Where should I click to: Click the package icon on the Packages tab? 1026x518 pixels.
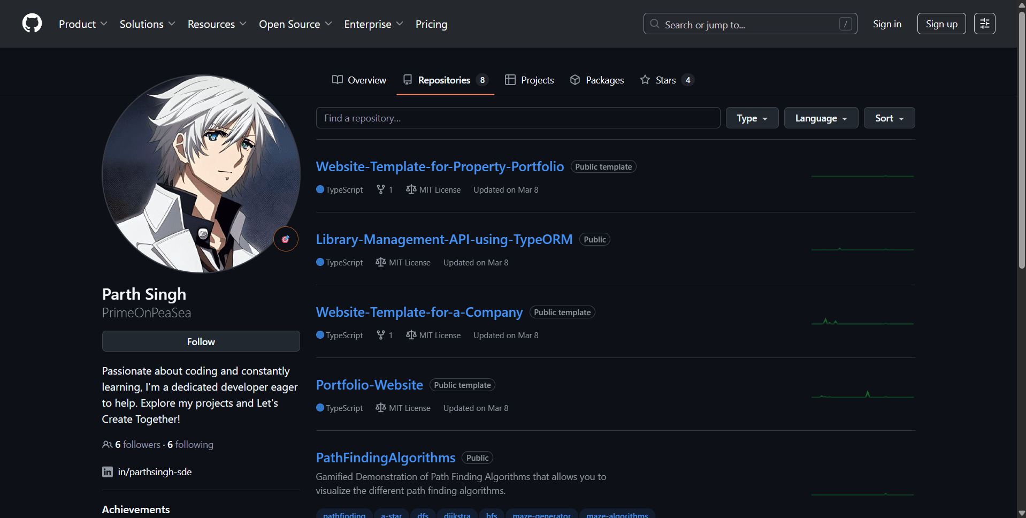[x=575, y=80]
